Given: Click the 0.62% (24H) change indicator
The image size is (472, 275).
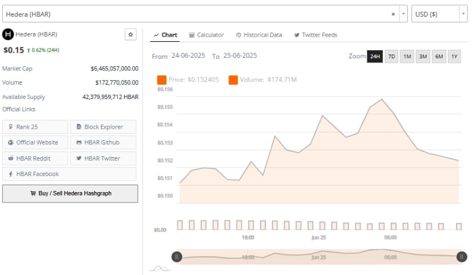Looking at the screenshot, I should tap(43, 50).
